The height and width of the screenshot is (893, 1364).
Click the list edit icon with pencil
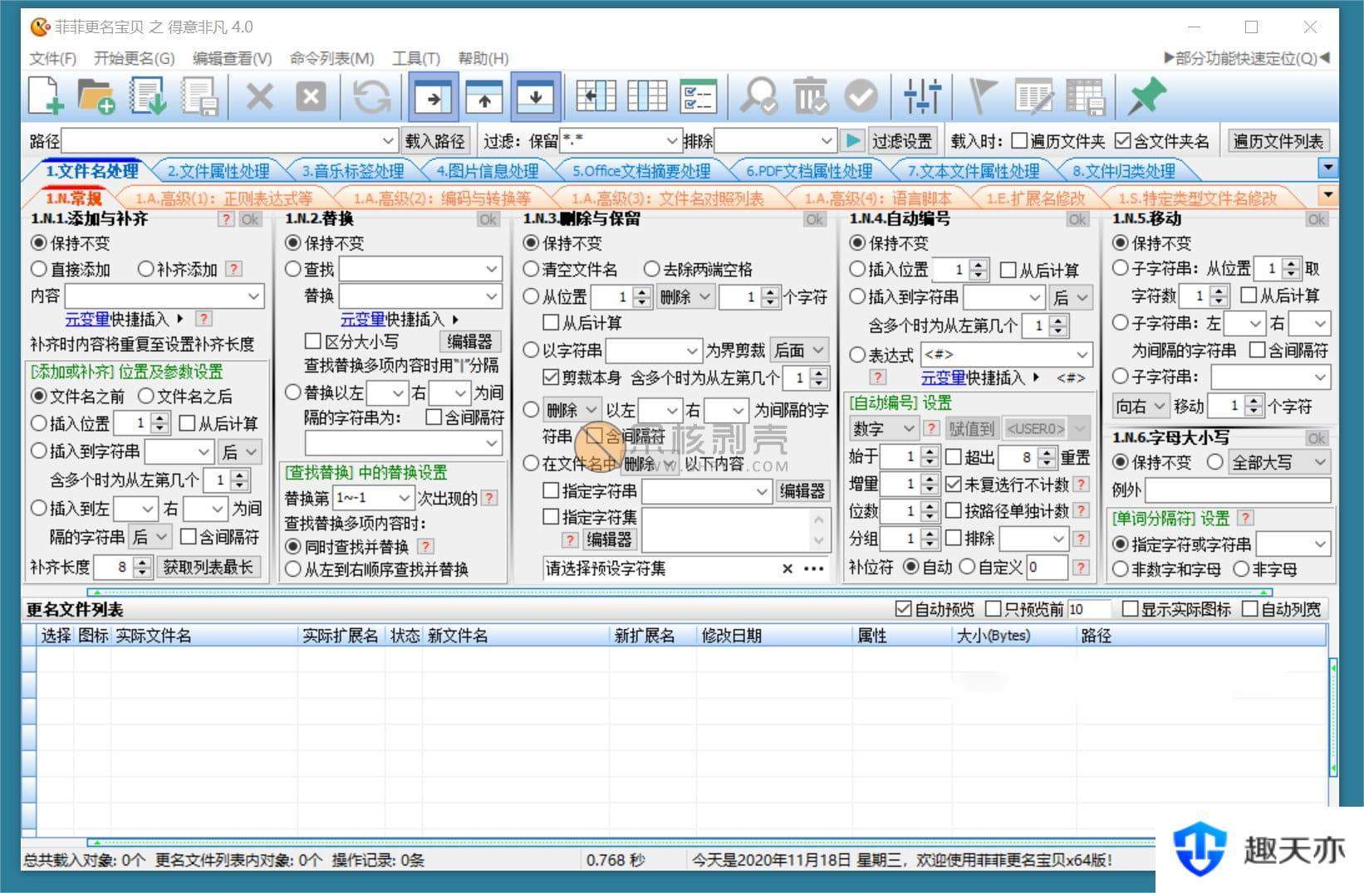[x=1034, y=96]
